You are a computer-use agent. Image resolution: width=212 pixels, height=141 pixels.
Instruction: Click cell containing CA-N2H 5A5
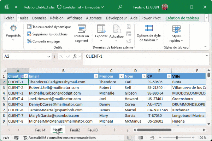(x=159, y=110)
